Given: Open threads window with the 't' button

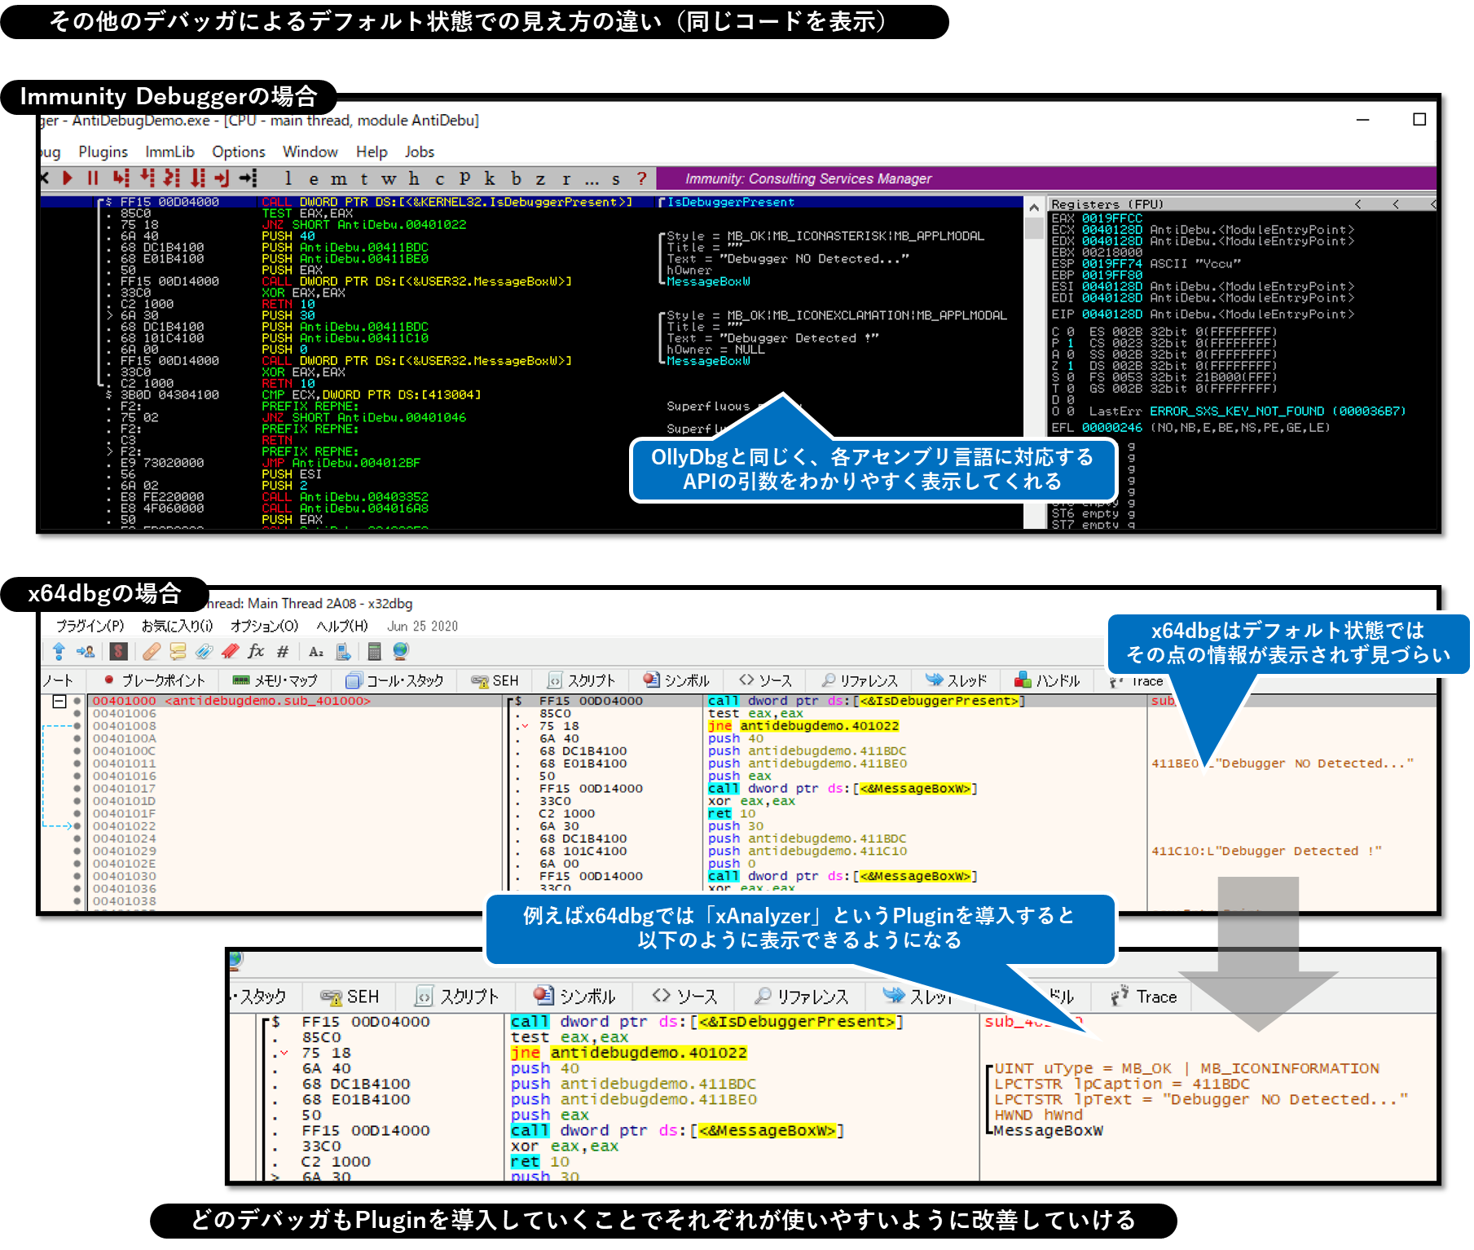Looking at the screenshot, I should (363, 178).
